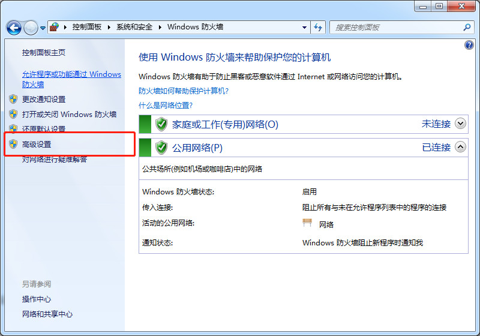Image resolution: width=480 pixels, height=336 pixels.
Task: Open 高级设置 in the sidebar
Action: pos(37,145)
